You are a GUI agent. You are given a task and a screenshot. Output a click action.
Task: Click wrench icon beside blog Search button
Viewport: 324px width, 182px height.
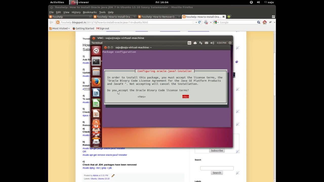[x=237, y=173]
